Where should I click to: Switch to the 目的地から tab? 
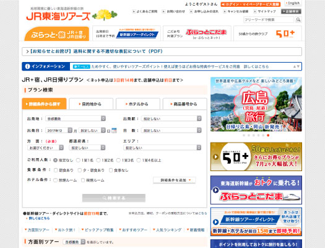click(x=91, y=104)
